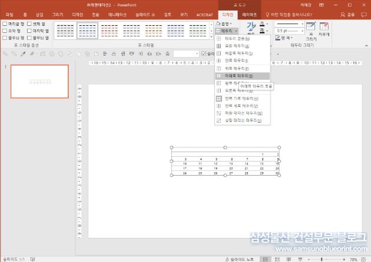This screenshot has height=262, width=371.
Task: Switch to Reading view icon
Action: [x=289, y=259]
